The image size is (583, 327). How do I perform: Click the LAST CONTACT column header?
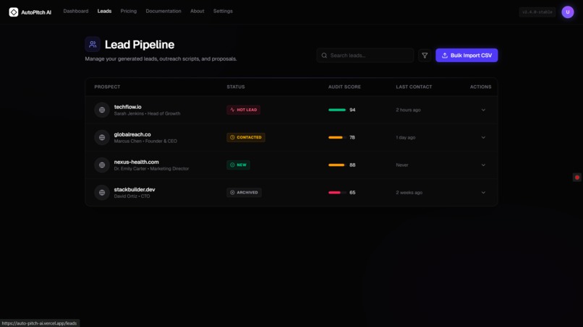414,87
